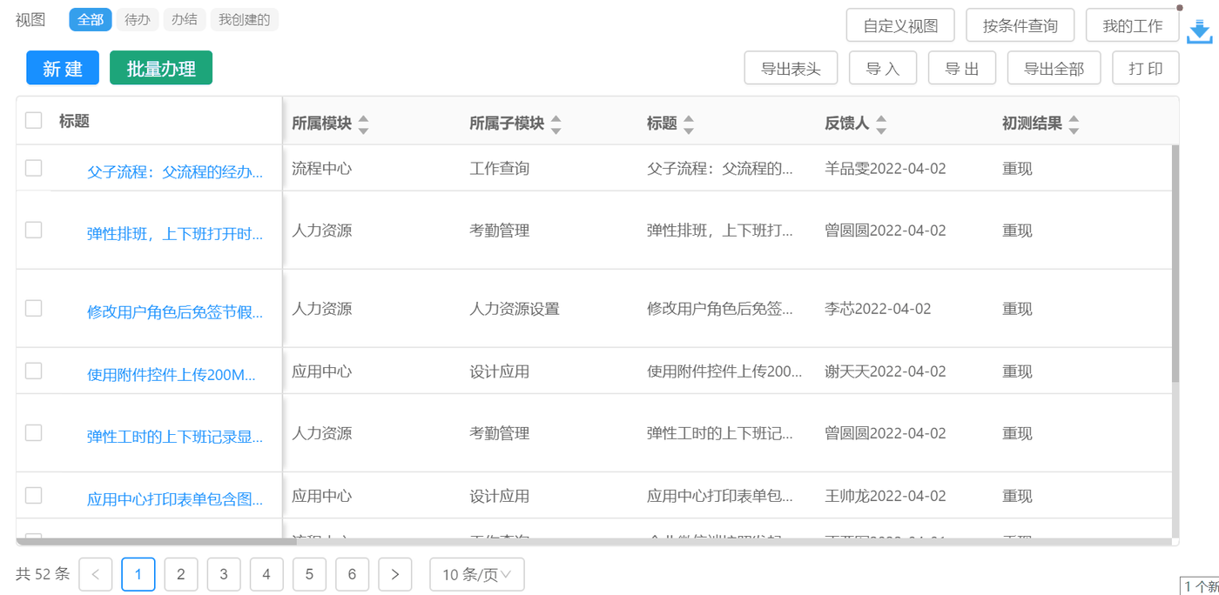The height and width of the screenshot is (595, 1219).
Task: Click cell 羊品雯2022-04-02
Action: click(886, 168)
